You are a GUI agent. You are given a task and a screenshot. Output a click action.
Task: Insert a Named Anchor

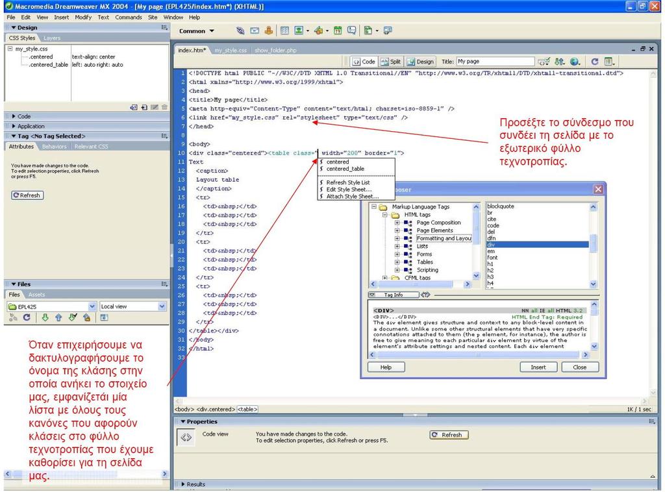268,31
